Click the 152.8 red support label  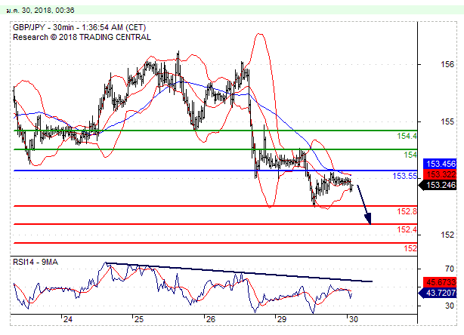pos(407,211)
